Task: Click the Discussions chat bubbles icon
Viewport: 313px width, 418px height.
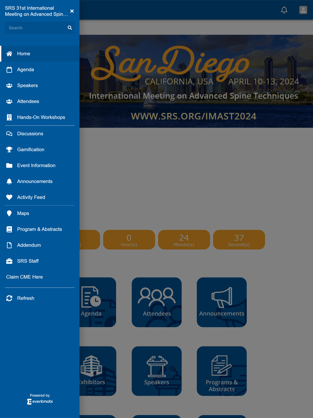Action: click(x=9, y=134)
